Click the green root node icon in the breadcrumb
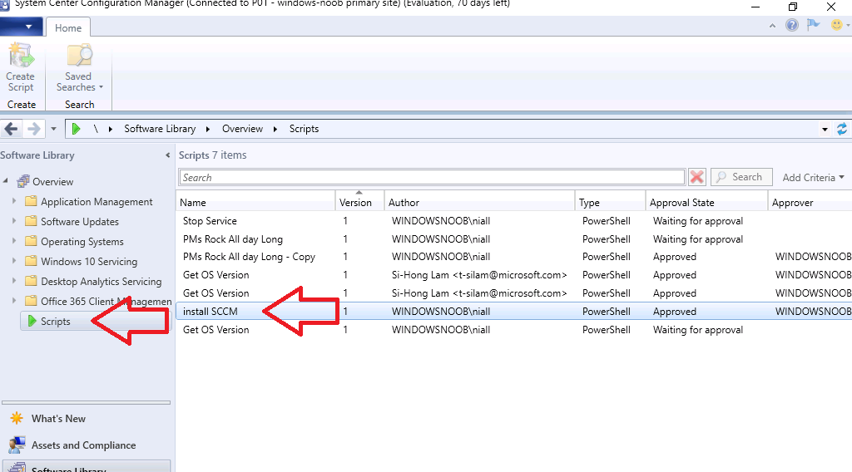852x472 pixels. 76,129
